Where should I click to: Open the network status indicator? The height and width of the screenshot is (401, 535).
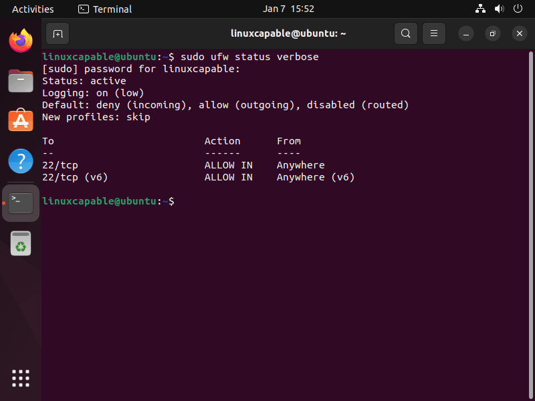(480, 9)
